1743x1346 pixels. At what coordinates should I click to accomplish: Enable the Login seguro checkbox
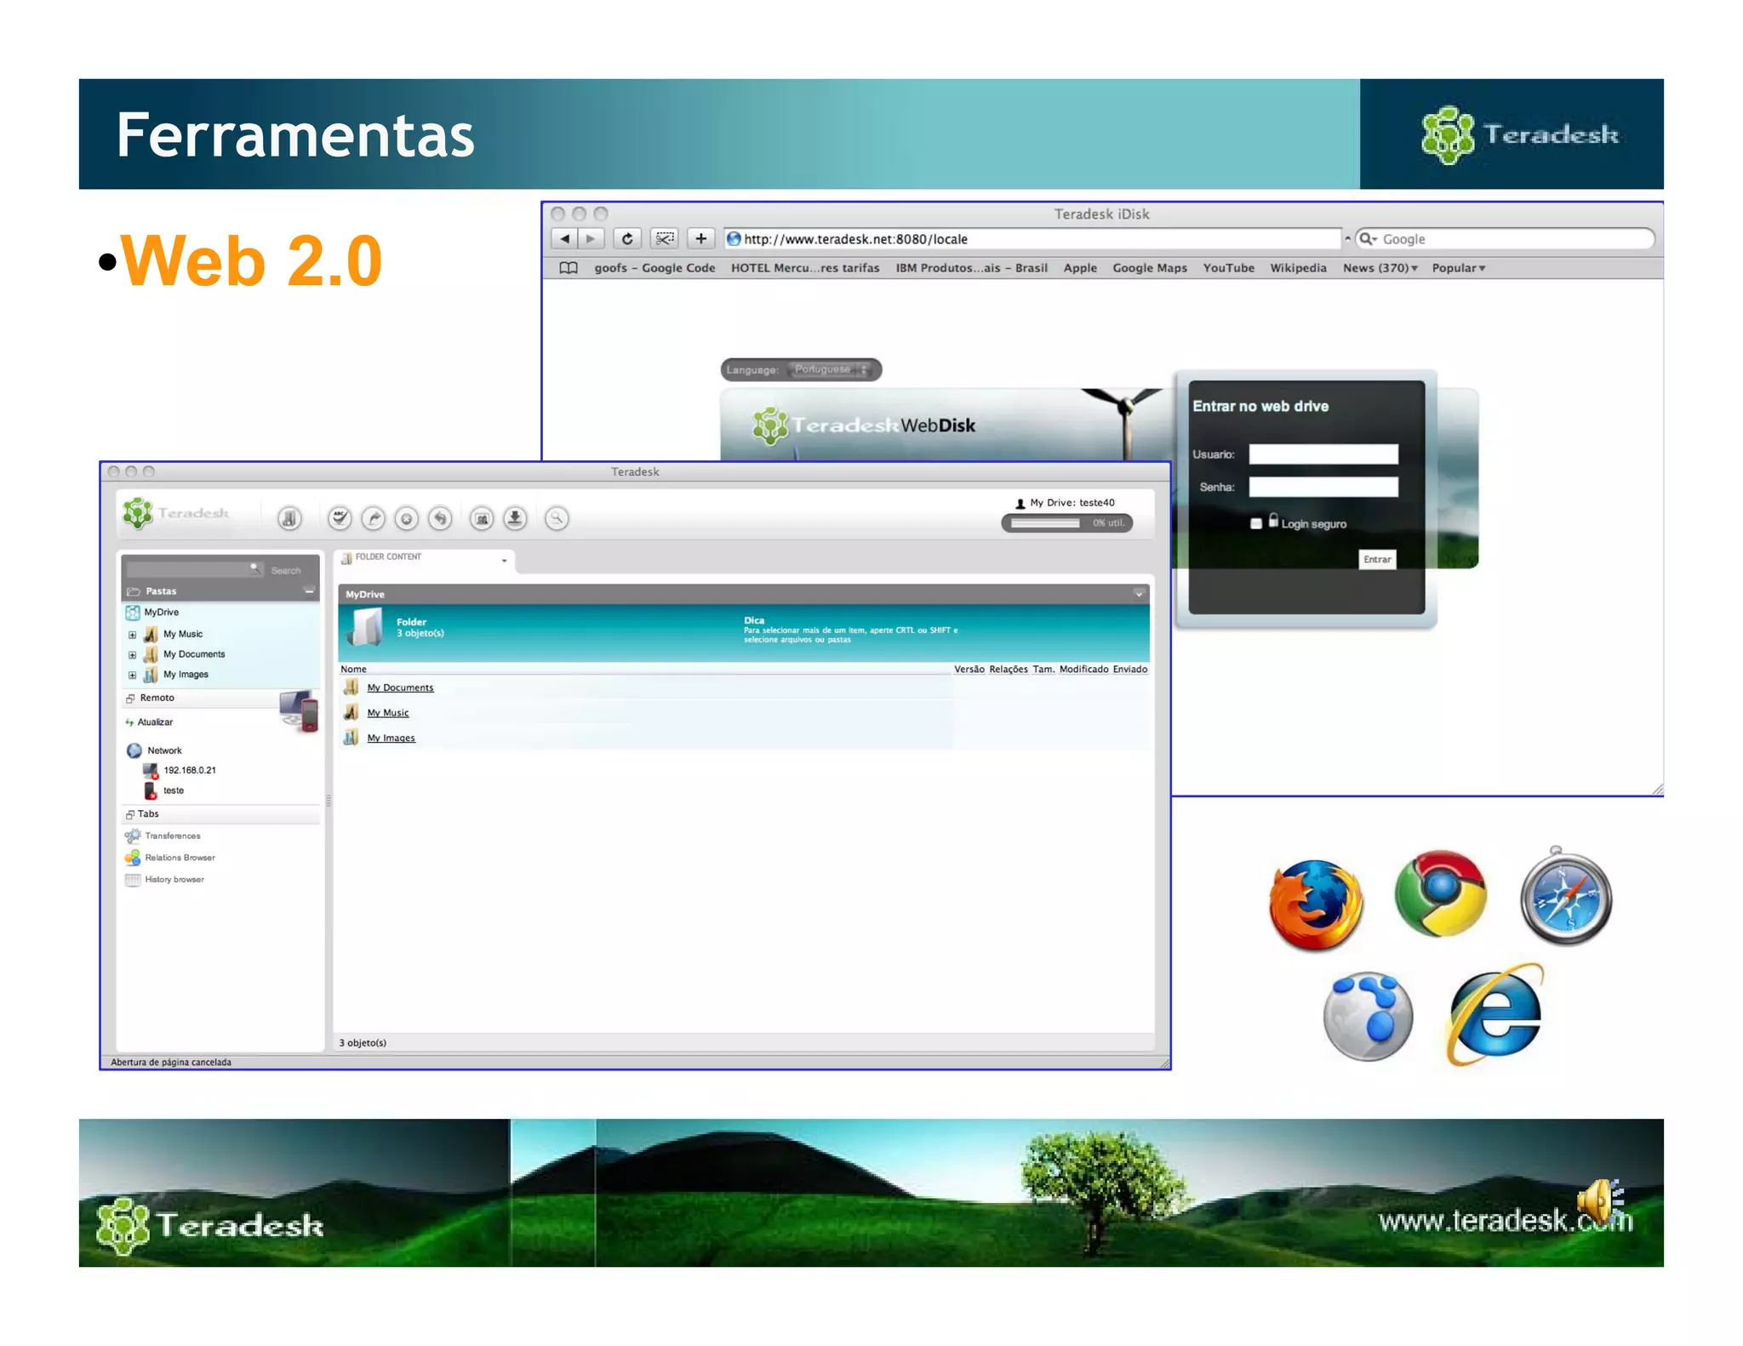1256,524
